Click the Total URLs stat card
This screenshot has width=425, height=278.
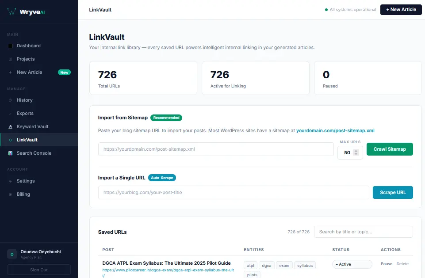point(143,78)
